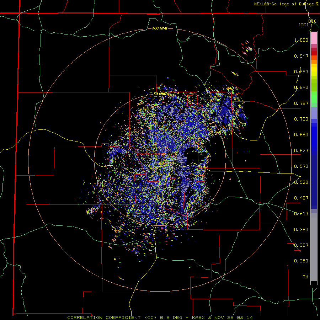Click the 0.467 scale value
The image size is (320, 320).
301,198
